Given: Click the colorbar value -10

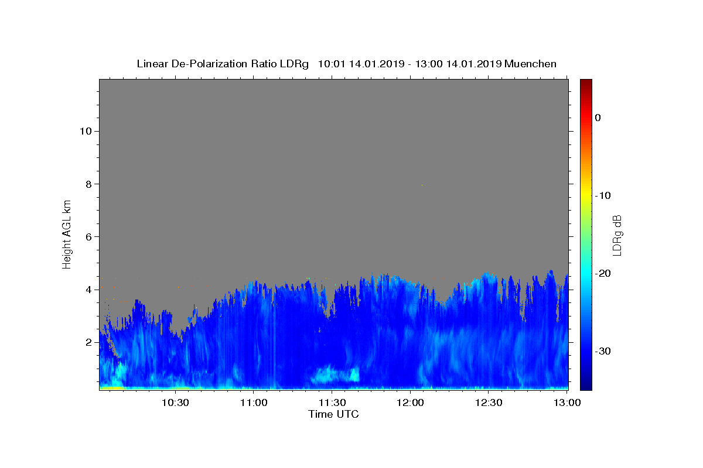Looking at the screenshot, I should [x=603, y=195].
